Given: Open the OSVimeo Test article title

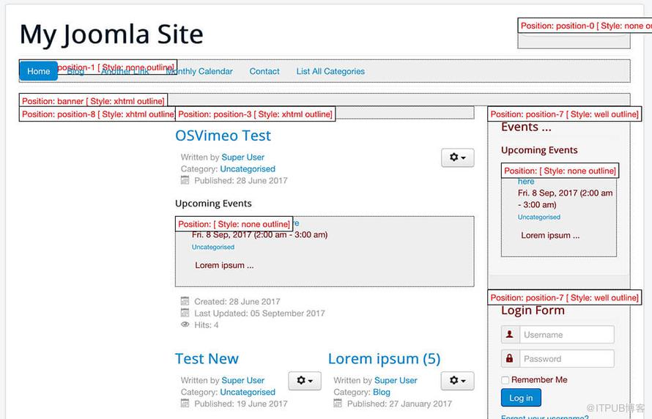Looking at the screenshot, I should click(x=223, y=136).
